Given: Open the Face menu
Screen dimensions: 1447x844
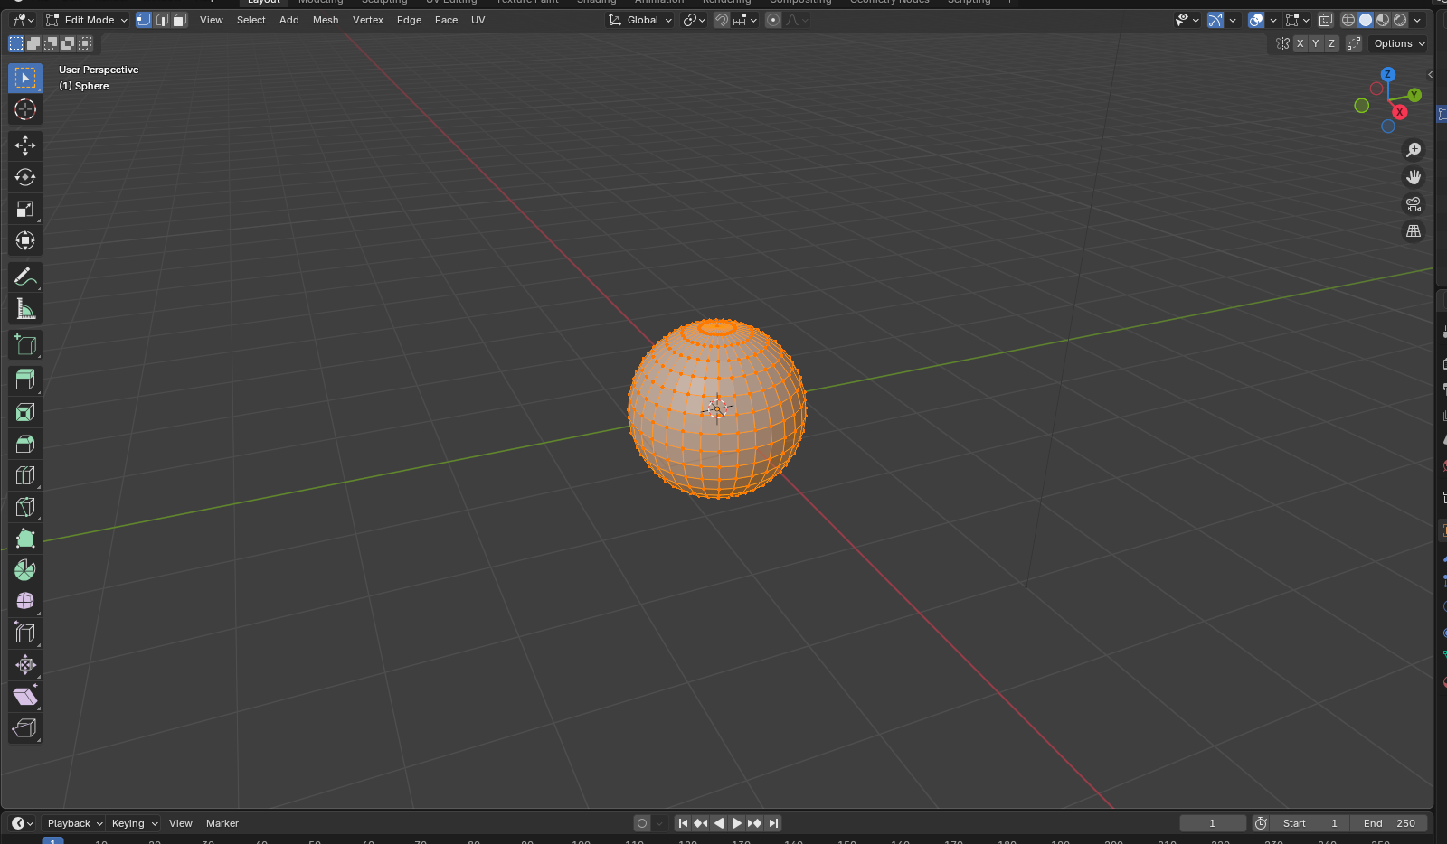Looking at the screenshot, I should pos(447,20).
